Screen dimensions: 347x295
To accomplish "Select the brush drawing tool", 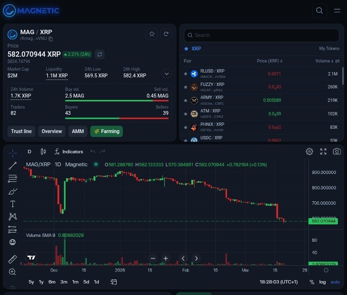I will 13,191.
